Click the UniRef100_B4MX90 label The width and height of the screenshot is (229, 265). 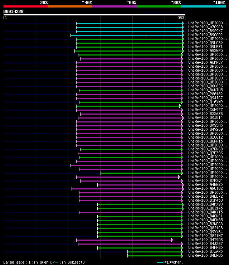(205, 204)
